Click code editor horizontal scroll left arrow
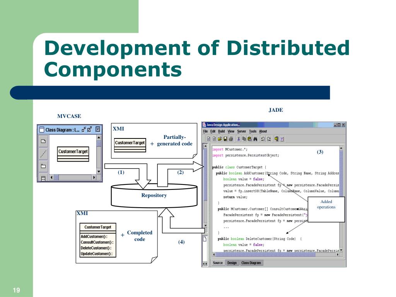The width and height of the screenshot is (396, 297). [x=214, y=254]
